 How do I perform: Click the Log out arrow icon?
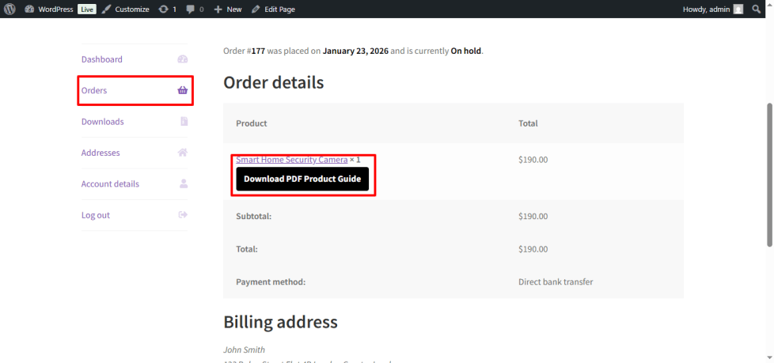coord(183,215)
